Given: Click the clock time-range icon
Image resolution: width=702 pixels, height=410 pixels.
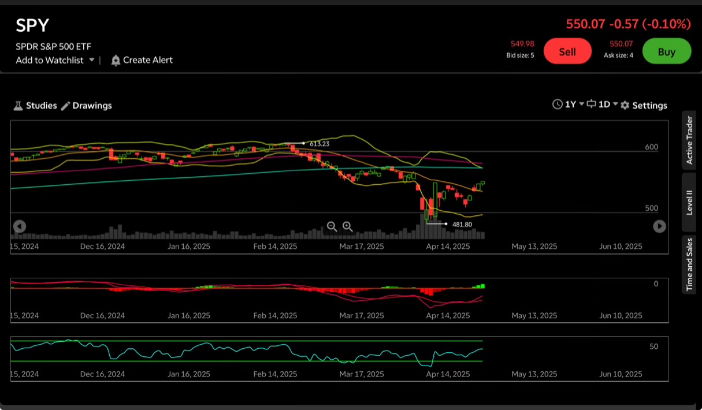Looking at the screenshot, I should pos(557,105).
